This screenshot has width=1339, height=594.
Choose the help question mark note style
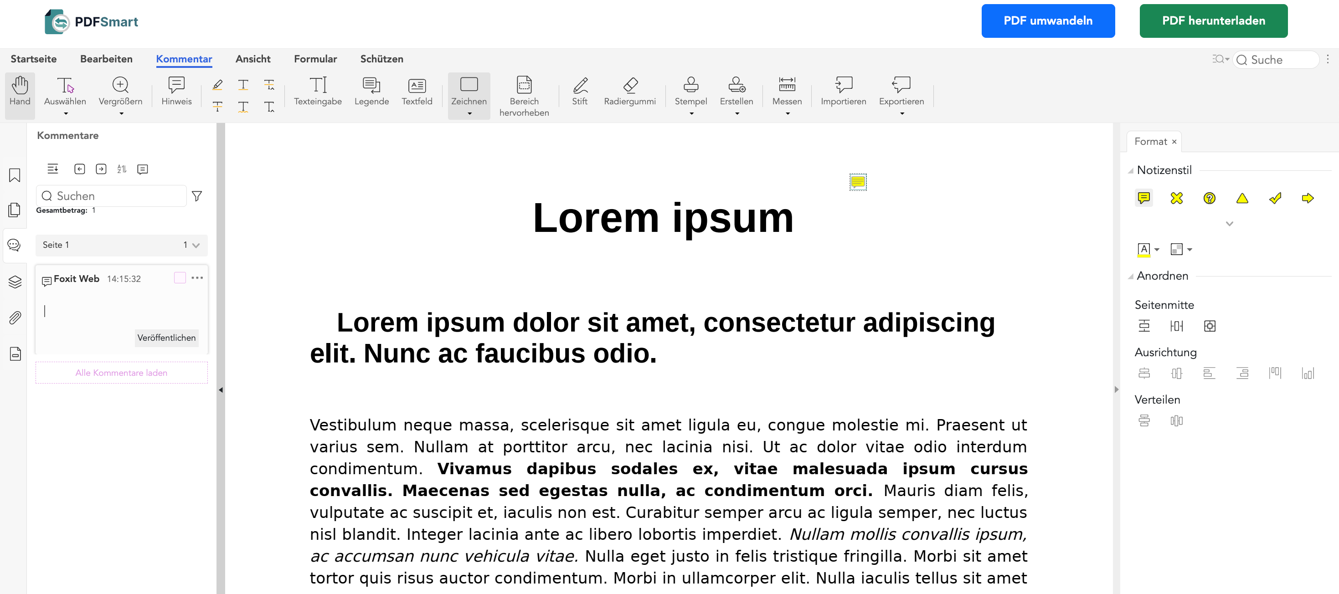click(x=1209, y=198)
